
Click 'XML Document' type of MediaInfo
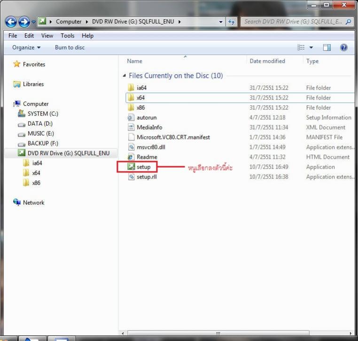point(326,127)
